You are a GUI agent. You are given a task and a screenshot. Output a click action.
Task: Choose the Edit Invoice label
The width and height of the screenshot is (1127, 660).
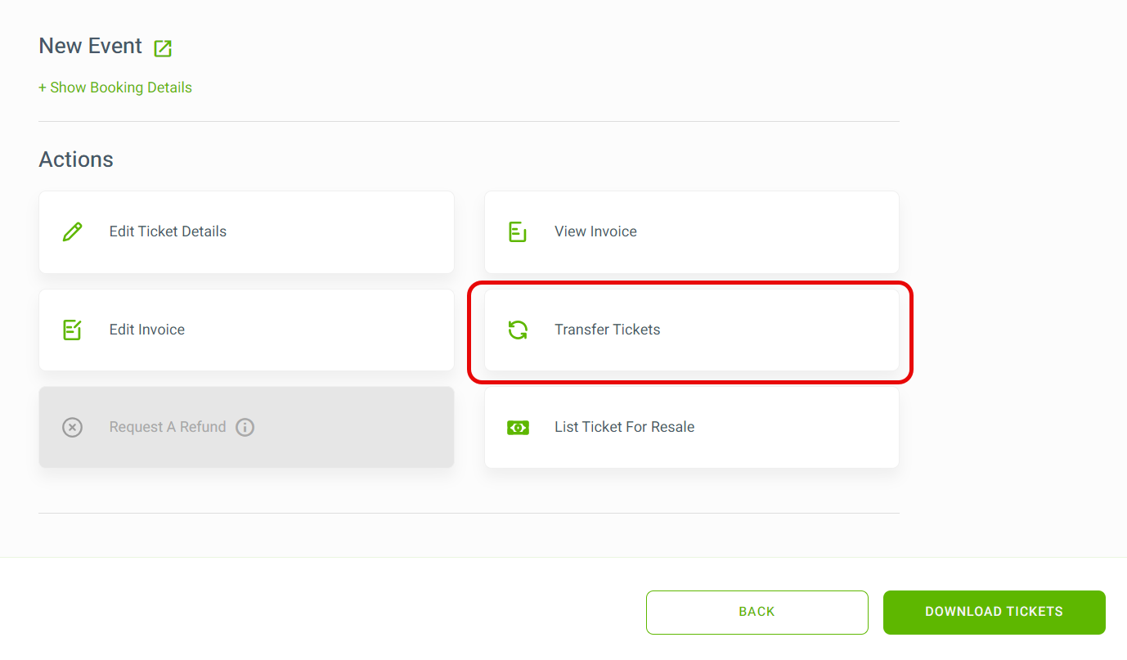pos(147,330)
